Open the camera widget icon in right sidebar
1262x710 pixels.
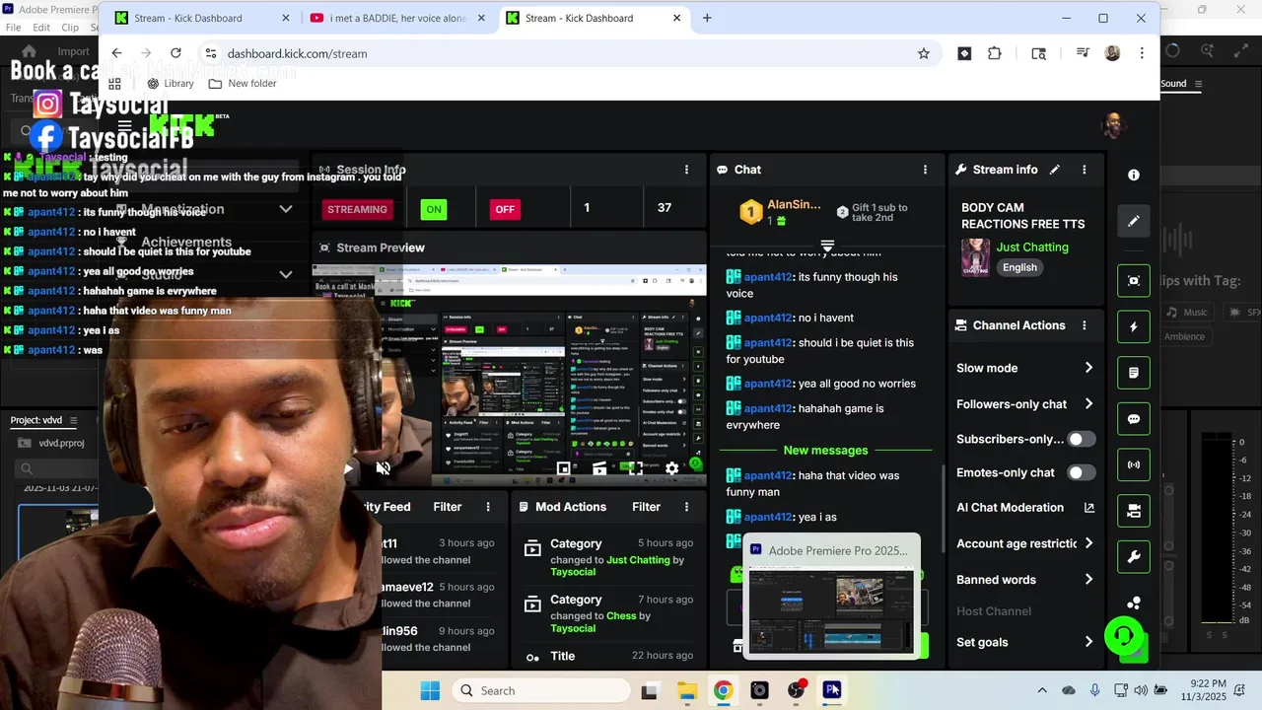(1134, 511)
